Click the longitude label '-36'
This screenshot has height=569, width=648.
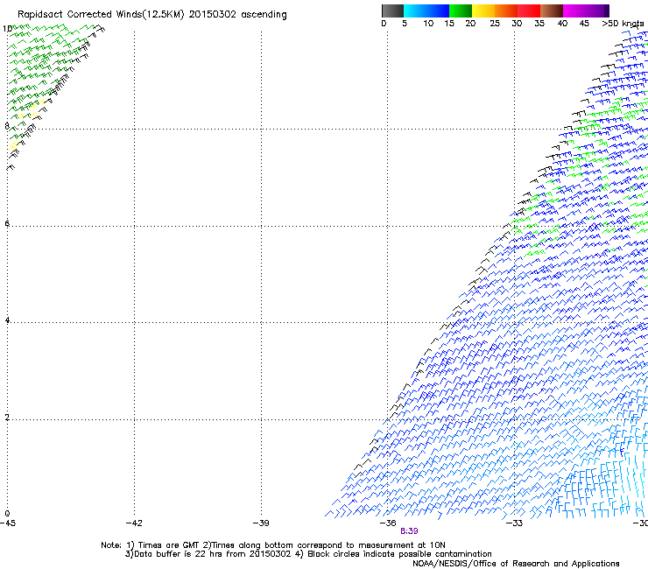point(388,523)
